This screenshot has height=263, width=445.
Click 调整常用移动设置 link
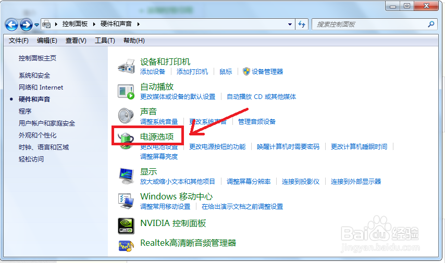(x=165, y=207)
